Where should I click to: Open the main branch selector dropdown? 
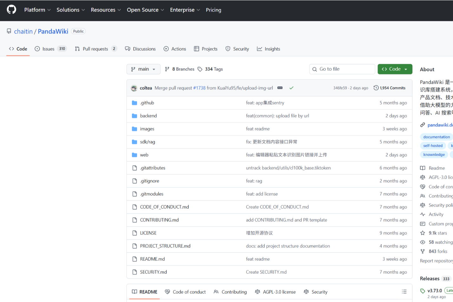[143, 69]
